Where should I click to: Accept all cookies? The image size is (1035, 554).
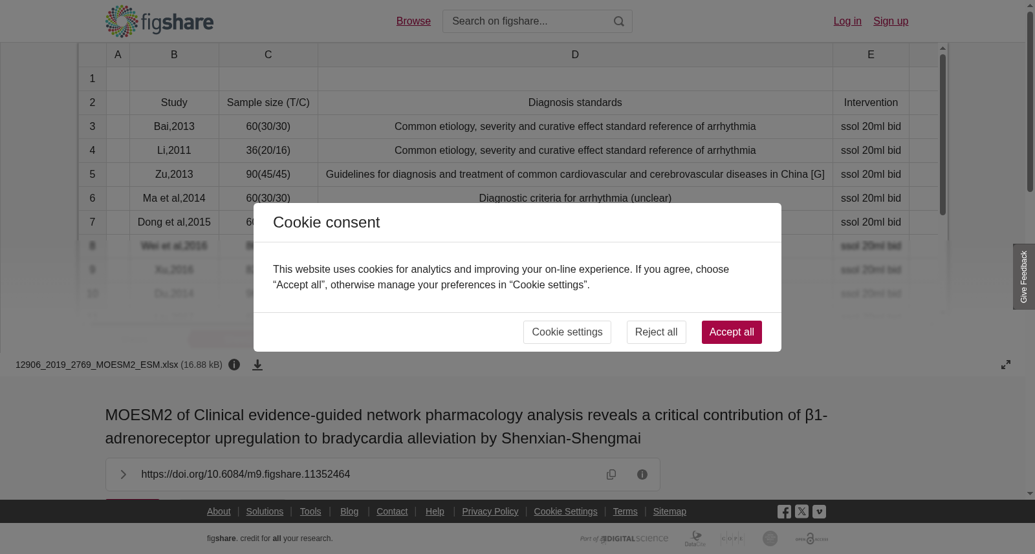(732, 332)
